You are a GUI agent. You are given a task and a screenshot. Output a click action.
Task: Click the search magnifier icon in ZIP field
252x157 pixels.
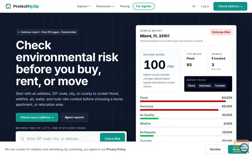[x=22, y=138]
